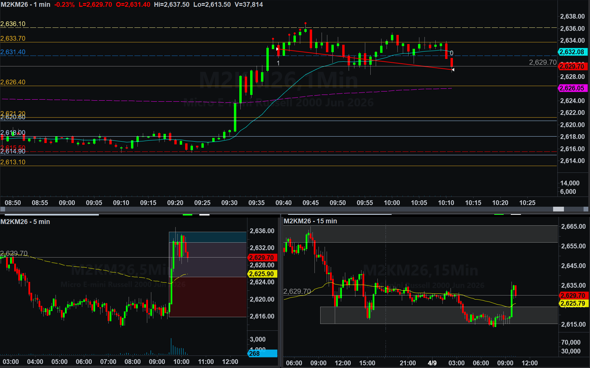Viewport: 590px width, 368px height.
Task: Click the red dot above the highest candle
Action: 305,23
